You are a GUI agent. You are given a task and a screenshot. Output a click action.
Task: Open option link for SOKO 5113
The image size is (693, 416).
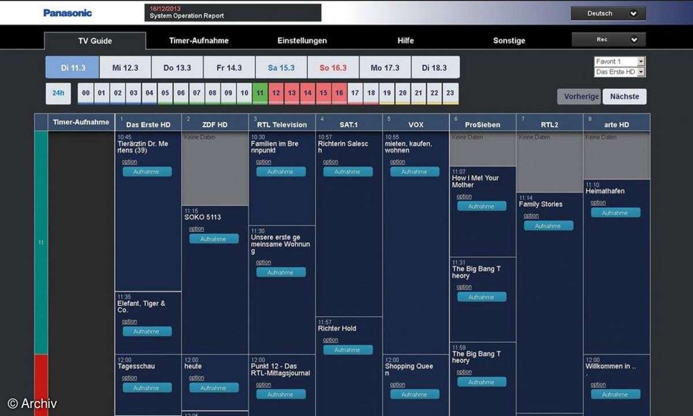[196, 229]
